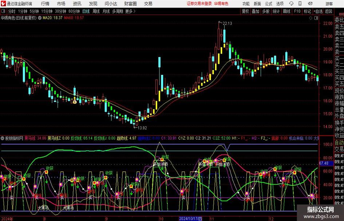344x221 pixels.
Task: Click the 叠加 overlay button
Action: coord(256,11)
